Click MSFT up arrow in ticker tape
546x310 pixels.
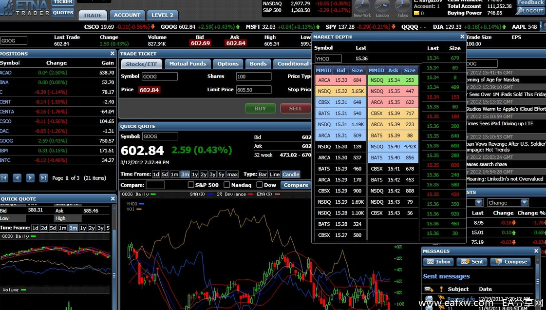tap(318, 27)
